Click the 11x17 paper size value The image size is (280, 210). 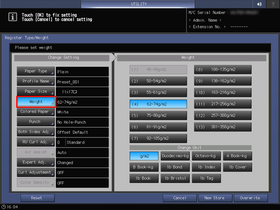tap(82, 92)
